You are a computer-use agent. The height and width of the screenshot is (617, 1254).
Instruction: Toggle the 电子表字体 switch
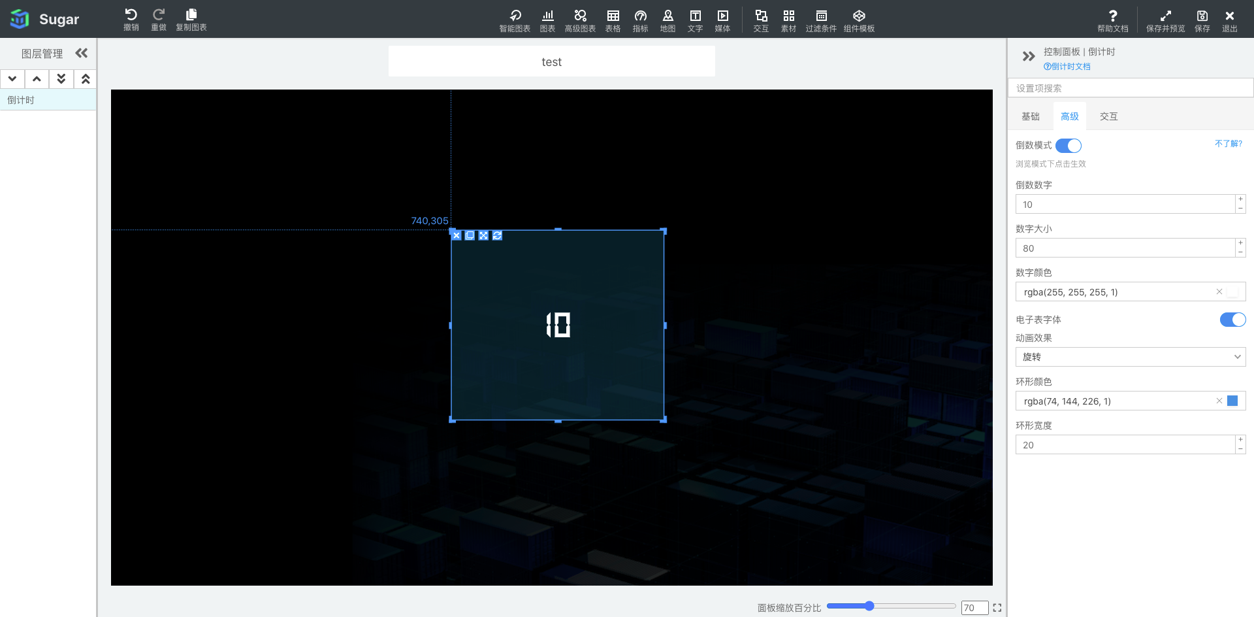(x=1233, y=320)
